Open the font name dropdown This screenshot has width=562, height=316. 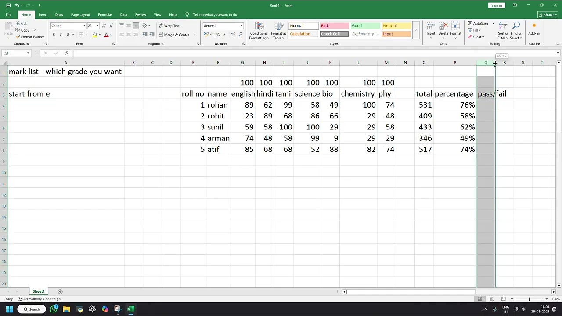click(84, 26)
